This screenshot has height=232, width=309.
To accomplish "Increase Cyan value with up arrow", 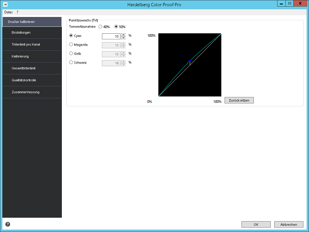I will tap(123, 35).
